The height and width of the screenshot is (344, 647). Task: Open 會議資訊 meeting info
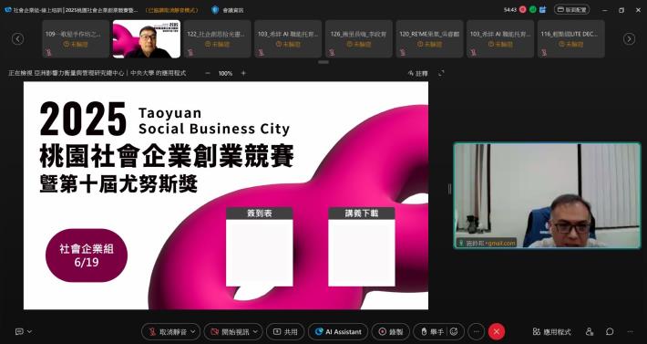pyautogui.click(x=232, y=10)
